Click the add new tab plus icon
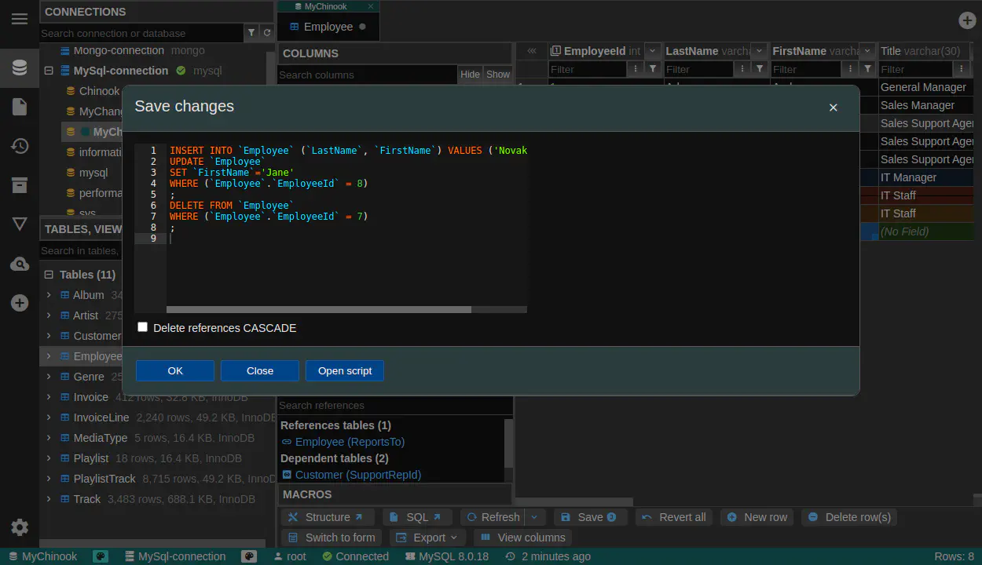Screen dimensions: 982x565 pyautogui.click(x=967, y=21)
